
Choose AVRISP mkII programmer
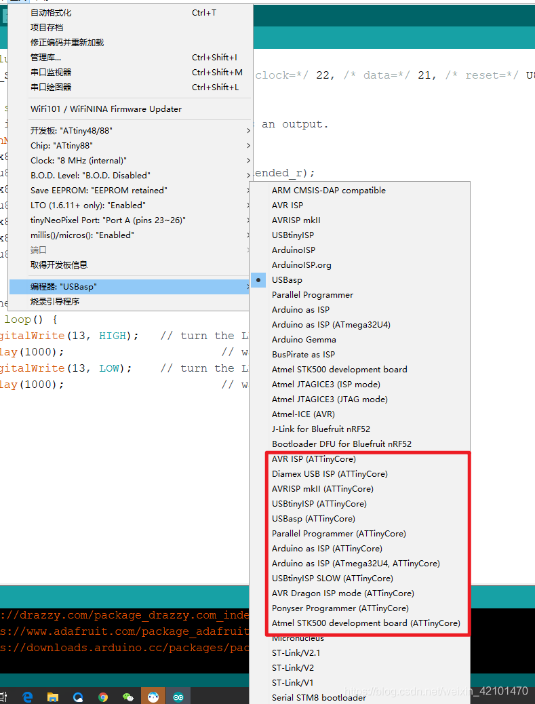tap(361, 220)
